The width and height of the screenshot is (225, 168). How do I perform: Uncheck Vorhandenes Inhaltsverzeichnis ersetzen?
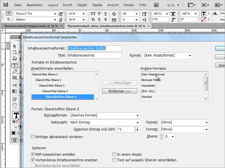point(33,160)
